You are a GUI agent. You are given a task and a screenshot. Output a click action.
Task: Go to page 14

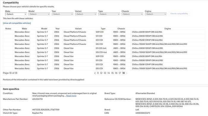109,73
